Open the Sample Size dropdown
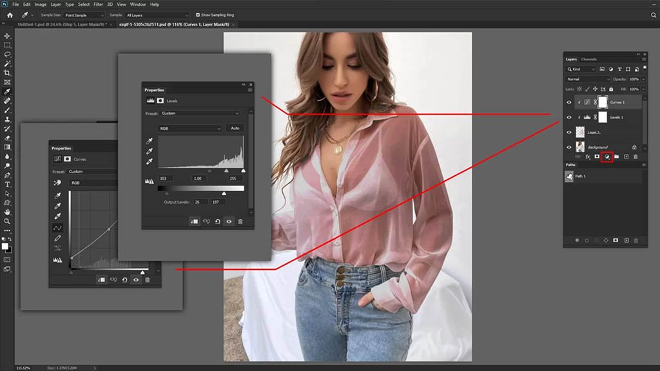The width and height of the screenshot is (660, 371). click(84, 15)
